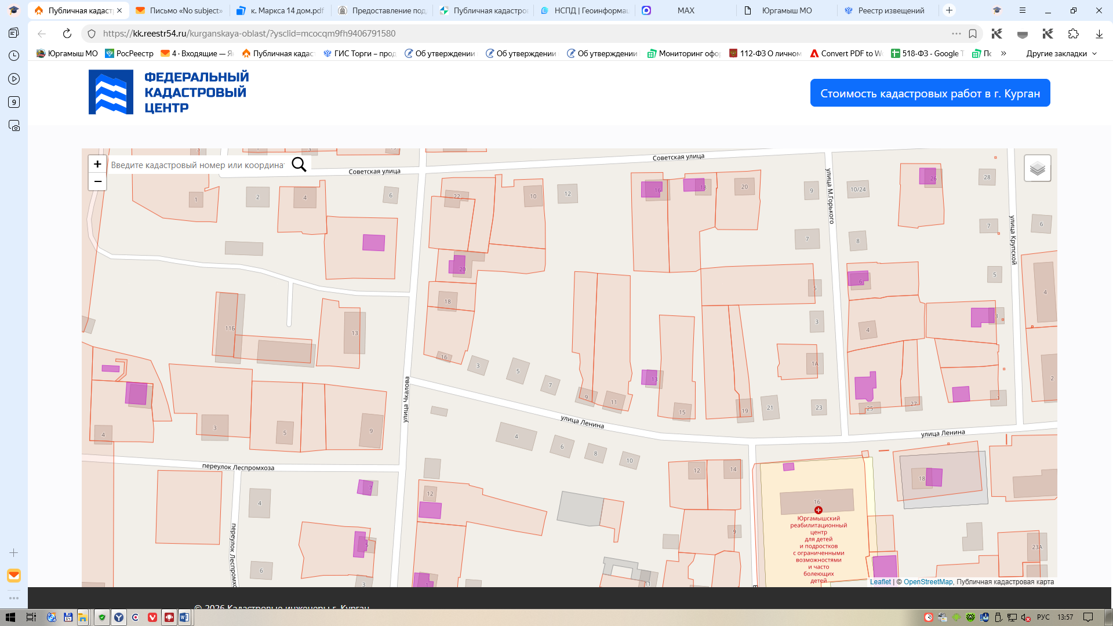
Task: Click the улица Чкалова street label
Action: pos(406,399)
